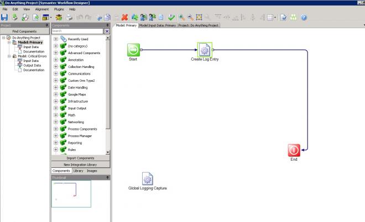Click the green puzzle pieces toolbar icon
This screenshot has width=365, height=222.
(x=134, y=17)
